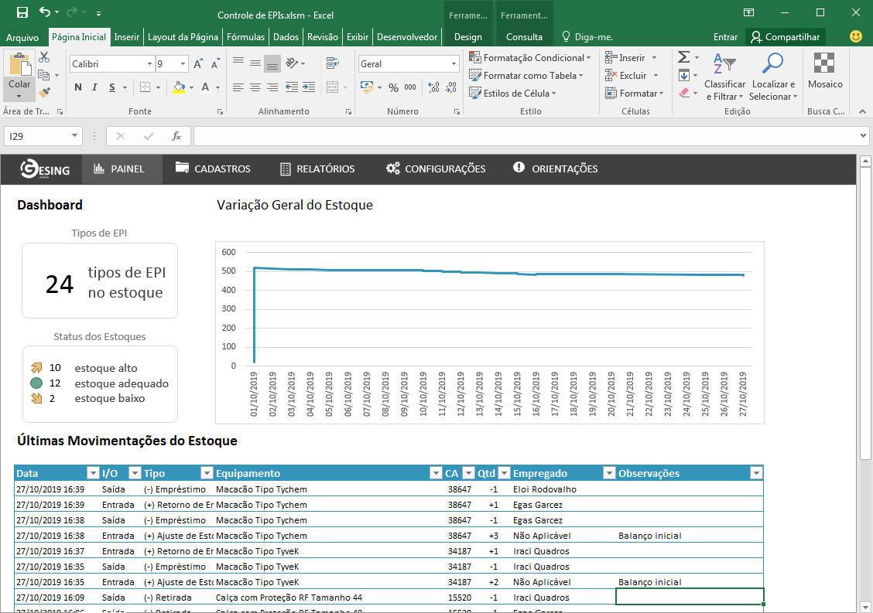
Task: Open the Calibri font name dropdown
Action: click(x=149, y=64)
